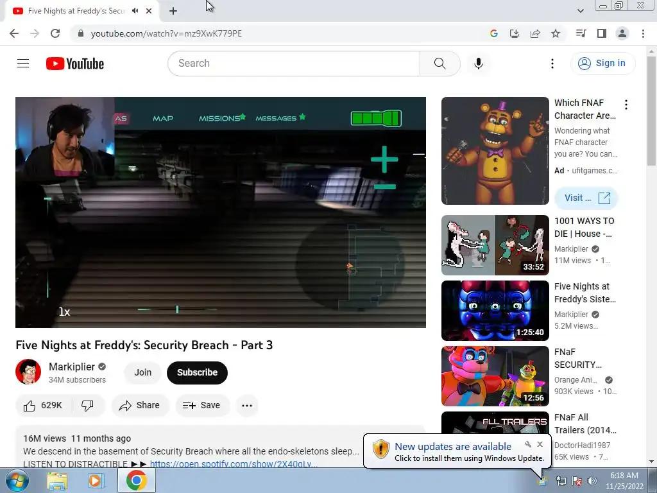This screenshot has height=493, width=657.
Task: Open media controls icon in Chrome toolbar
Action: coord(581,33)
